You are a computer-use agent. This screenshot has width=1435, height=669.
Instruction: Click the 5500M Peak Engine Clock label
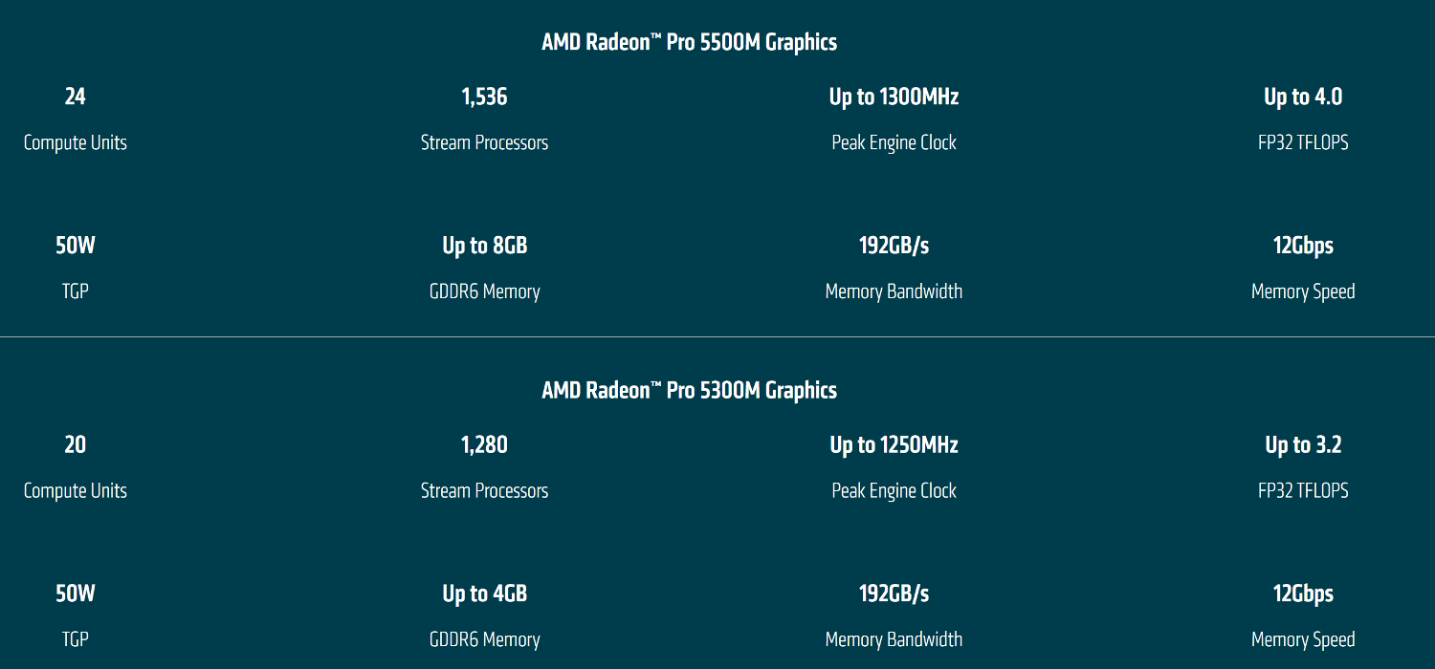click(894, 142)
